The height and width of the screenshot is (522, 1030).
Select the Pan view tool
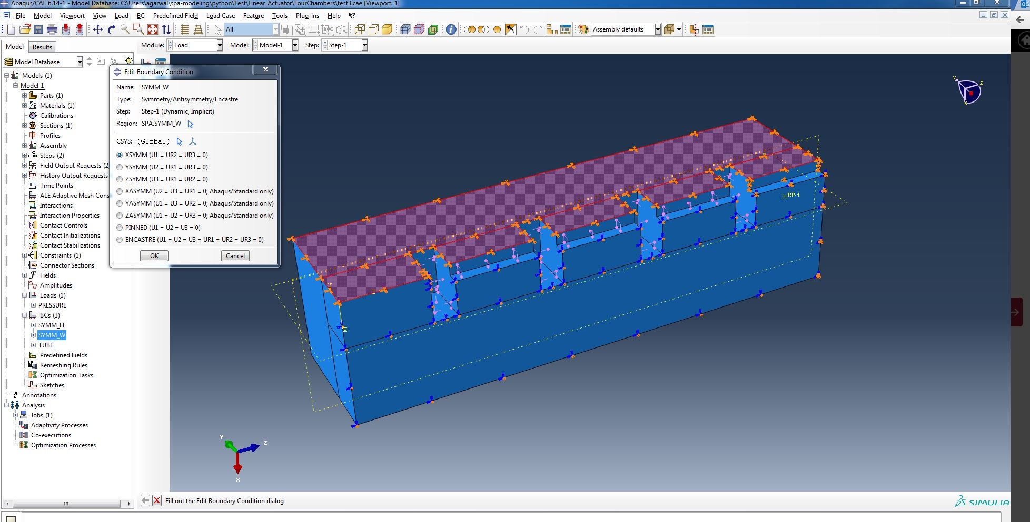[x=97, y=29]
